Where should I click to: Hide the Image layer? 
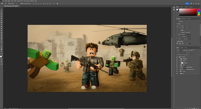[177, 72]
